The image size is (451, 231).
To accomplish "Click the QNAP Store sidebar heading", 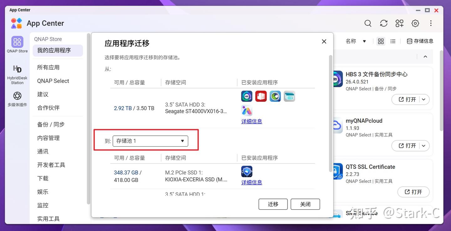I will pyautogui.click(x=48, y=39).
